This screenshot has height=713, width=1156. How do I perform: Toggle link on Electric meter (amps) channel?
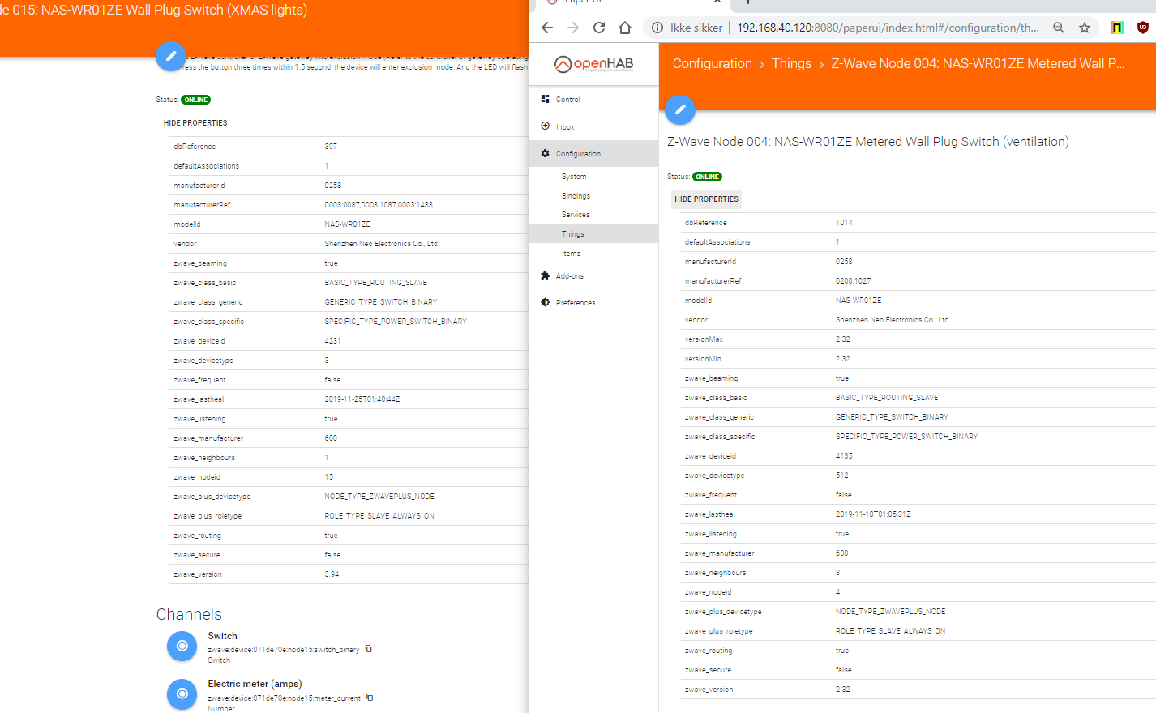tap(182, 694)
